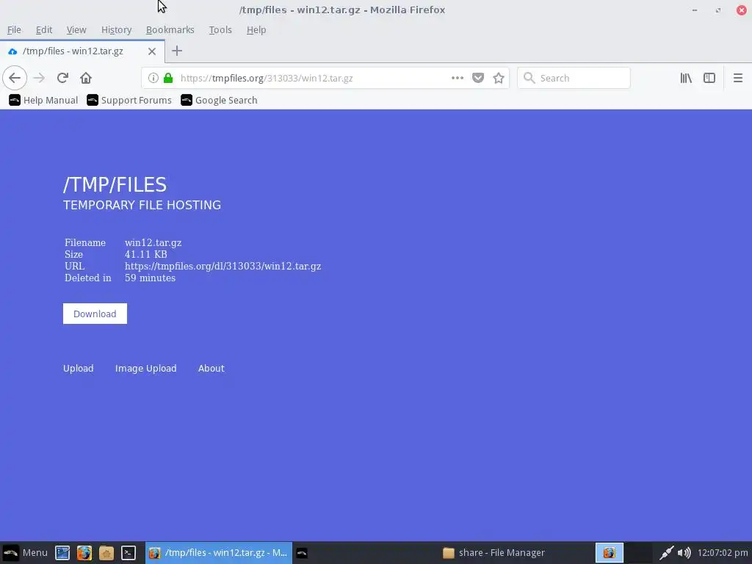Image resolution: width=752 pixels, height=564 pixels.
Task: Click the clock showing 12:07:02 pm
Action: tap(723, 553)
